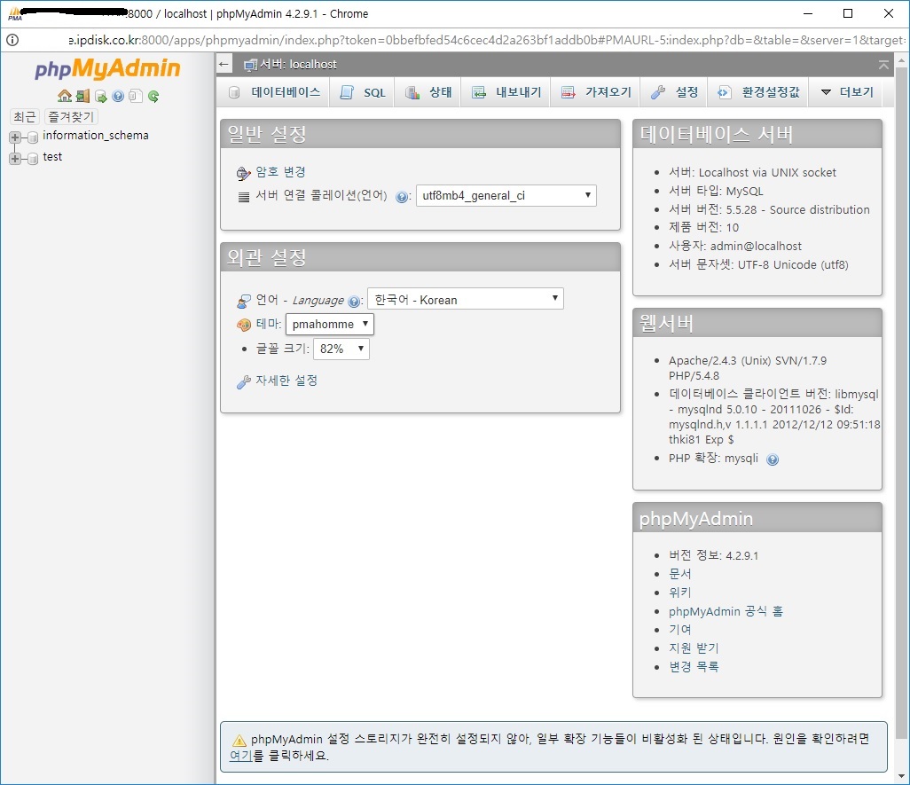The height and width of the screenshot is (785, 910).
Task: Click the help icon next to Language label
Action: 353,301
